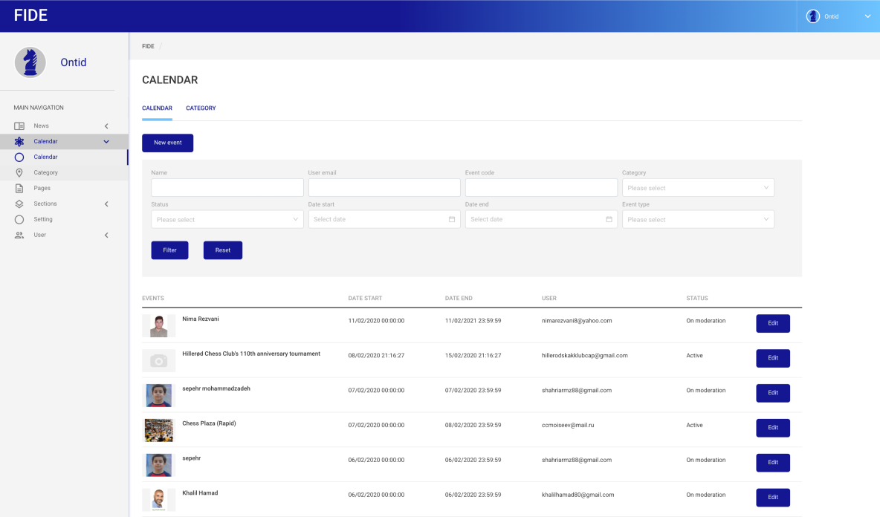Open the Event type dropdown

(697, 218)
